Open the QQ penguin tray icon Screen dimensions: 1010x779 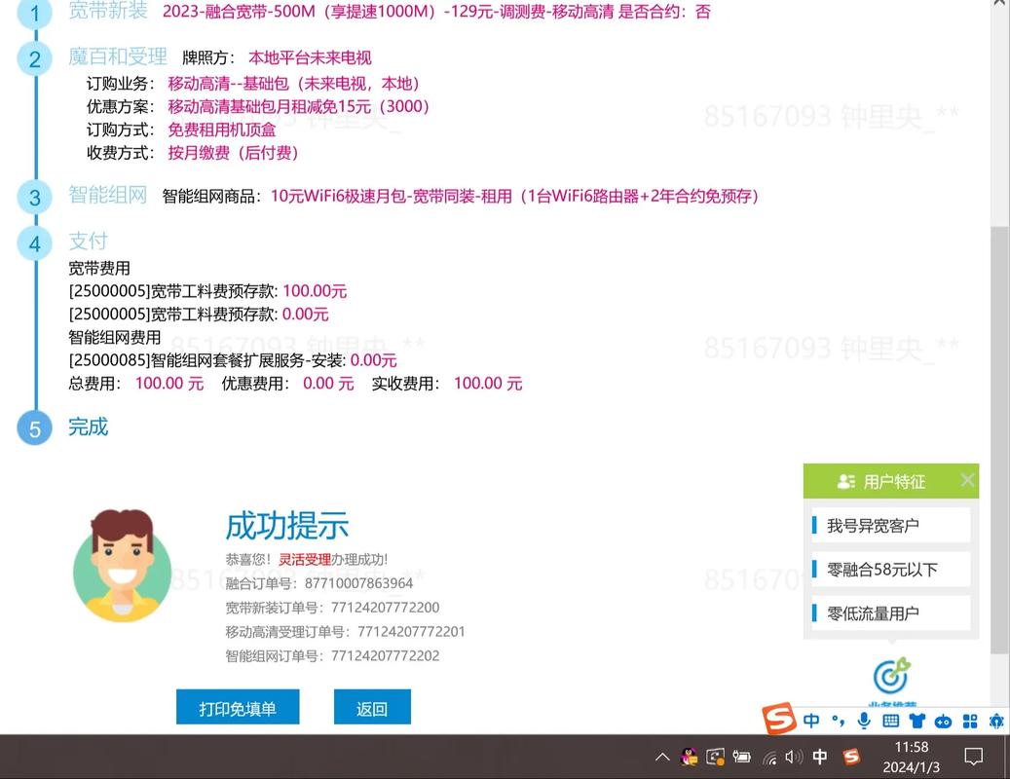[x=690, y=758]
